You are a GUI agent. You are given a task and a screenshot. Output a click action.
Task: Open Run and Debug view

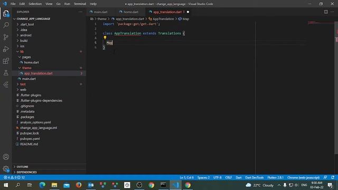pos(6,49)
